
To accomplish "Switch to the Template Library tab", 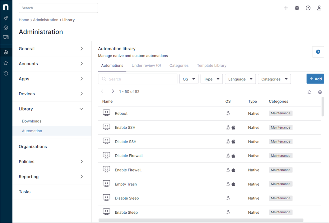I will [x=212, y=66].
